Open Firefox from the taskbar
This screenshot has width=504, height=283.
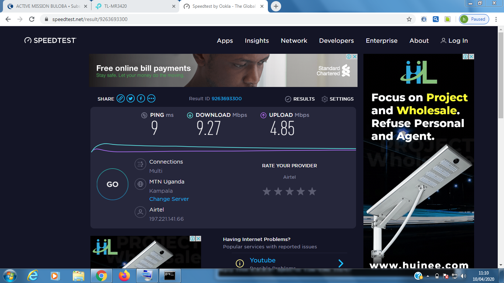pyautogui.click(x=124, y=275)
